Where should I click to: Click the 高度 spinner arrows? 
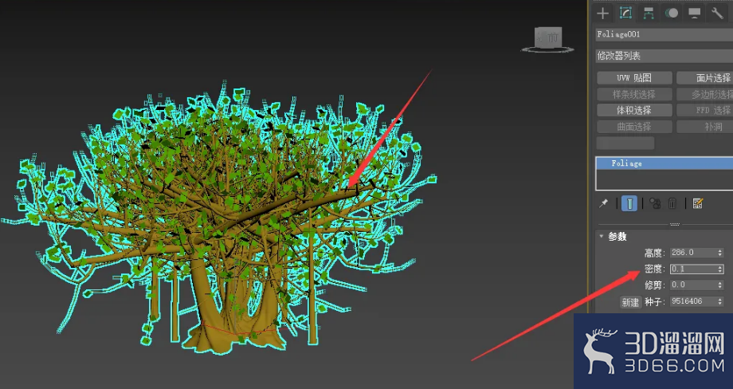coord(720,253)
